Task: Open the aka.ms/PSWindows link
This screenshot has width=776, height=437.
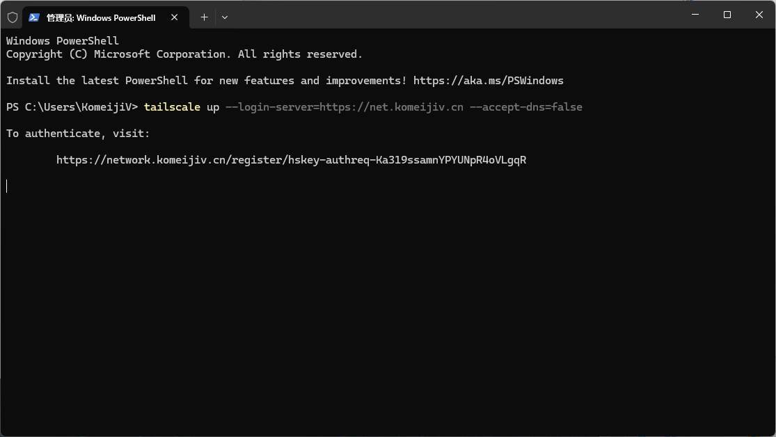Action: (489, 81)
